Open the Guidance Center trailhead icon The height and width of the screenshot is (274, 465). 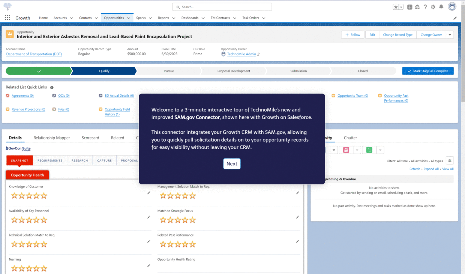pyautogui.click(x=417, y=7)
